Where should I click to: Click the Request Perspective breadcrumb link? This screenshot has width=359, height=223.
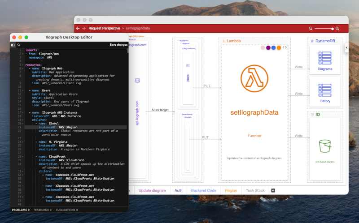pyautogui.click(x=104, y=28)
